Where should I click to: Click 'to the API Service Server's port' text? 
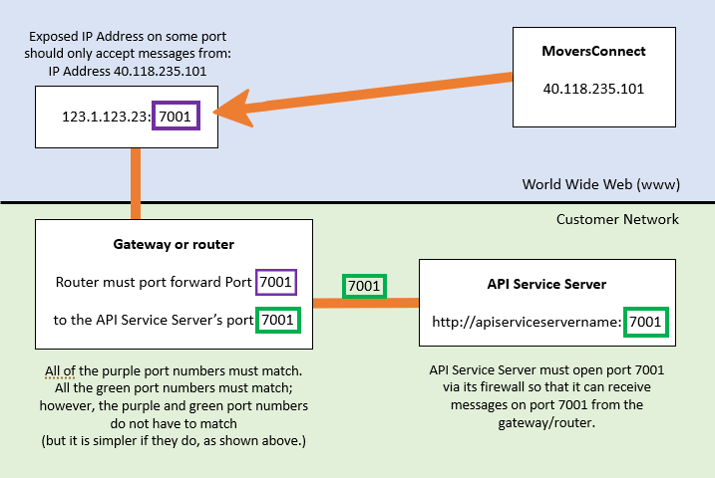[154, 320]
